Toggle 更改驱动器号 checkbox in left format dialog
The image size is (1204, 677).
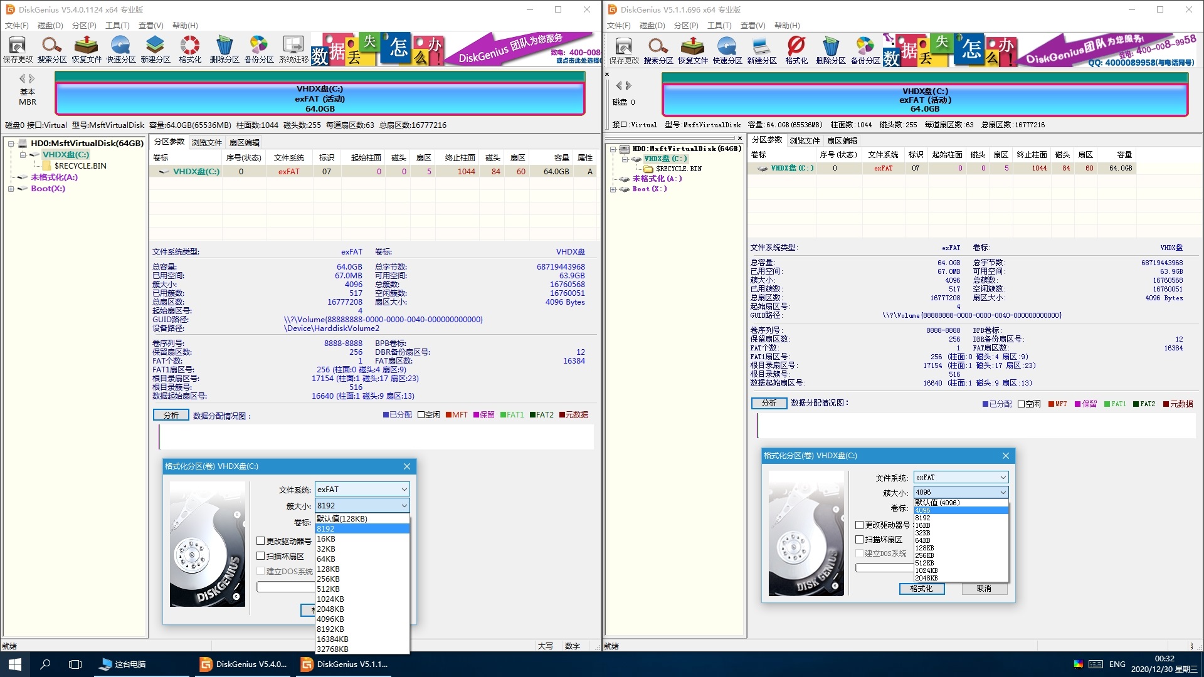point(261,540)
